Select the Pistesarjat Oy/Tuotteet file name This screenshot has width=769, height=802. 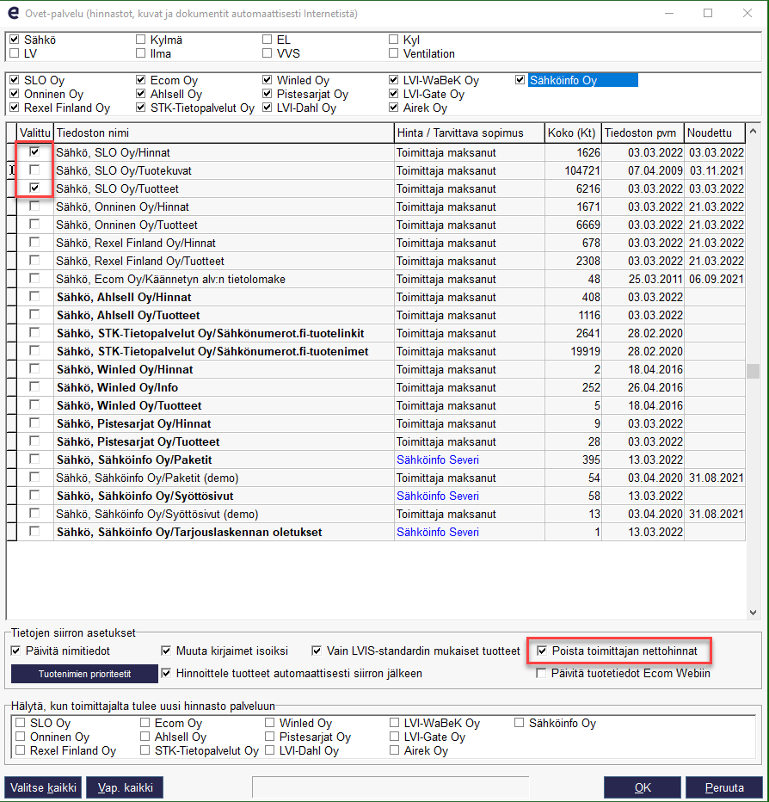pyautogui.click(x=138, y=442)
